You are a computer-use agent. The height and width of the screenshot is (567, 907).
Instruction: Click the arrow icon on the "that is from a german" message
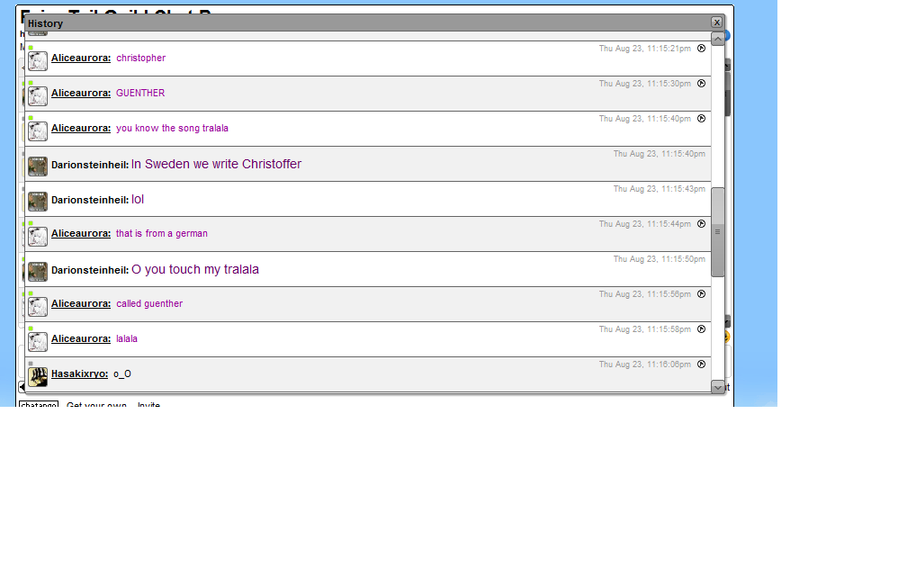click(x=701, y=224)
